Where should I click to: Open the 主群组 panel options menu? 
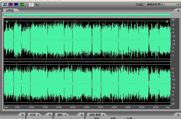click(x=178, y=11)
